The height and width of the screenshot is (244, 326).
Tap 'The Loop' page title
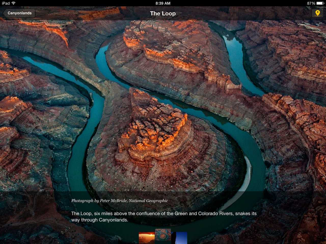pos(163,13)
